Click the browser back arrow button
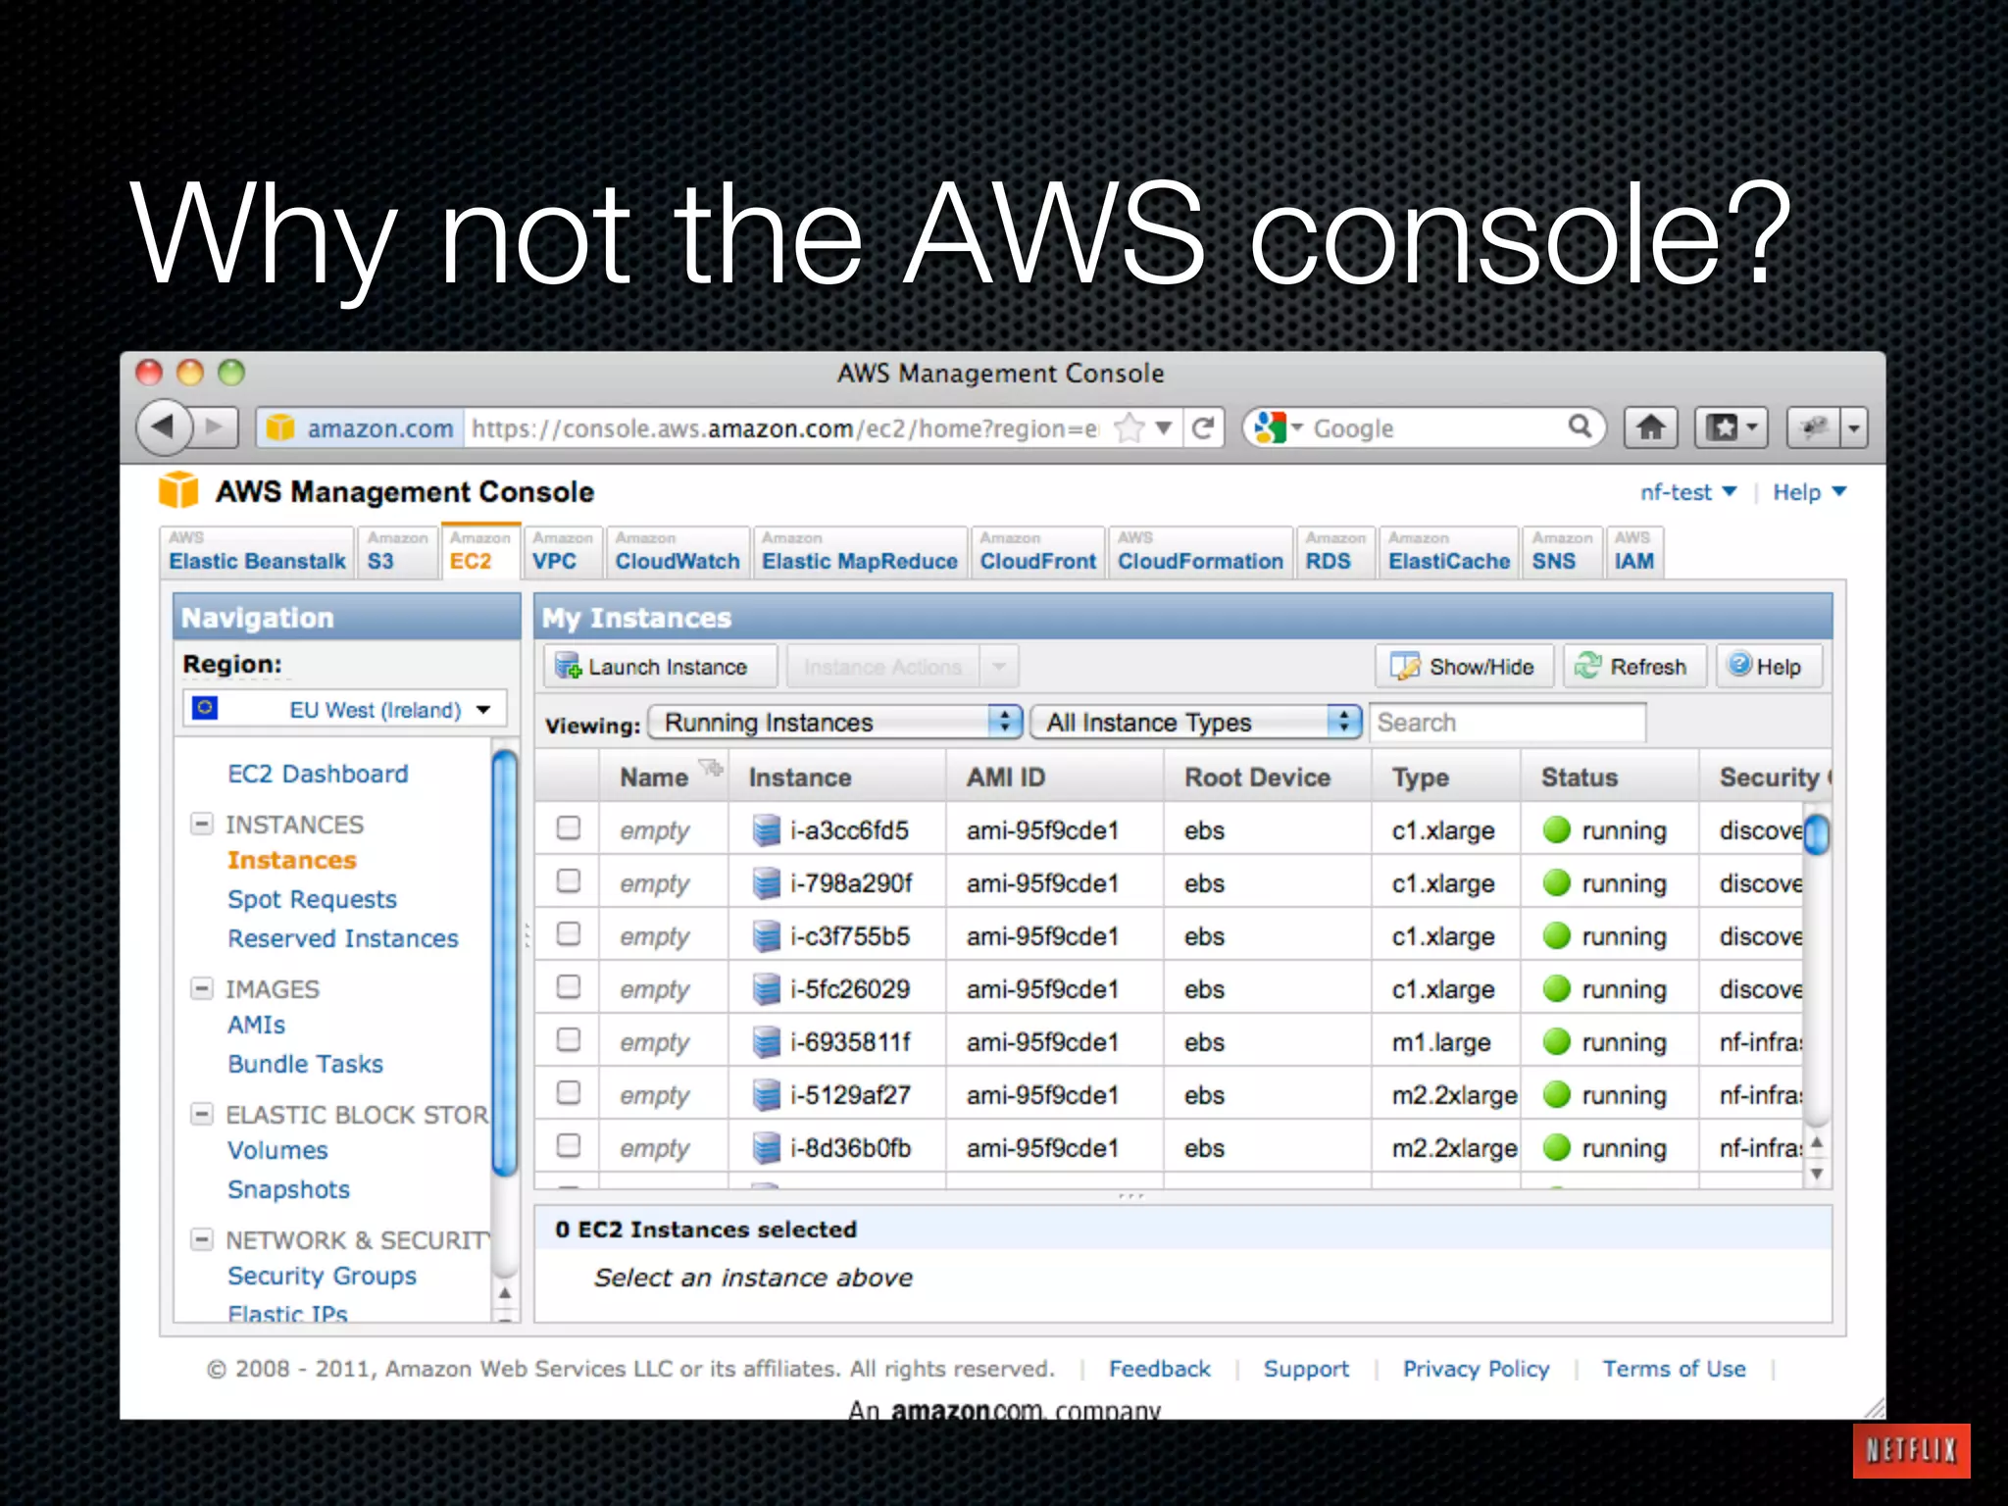This screenshot has width=2008, height=1506. point(165,427)
